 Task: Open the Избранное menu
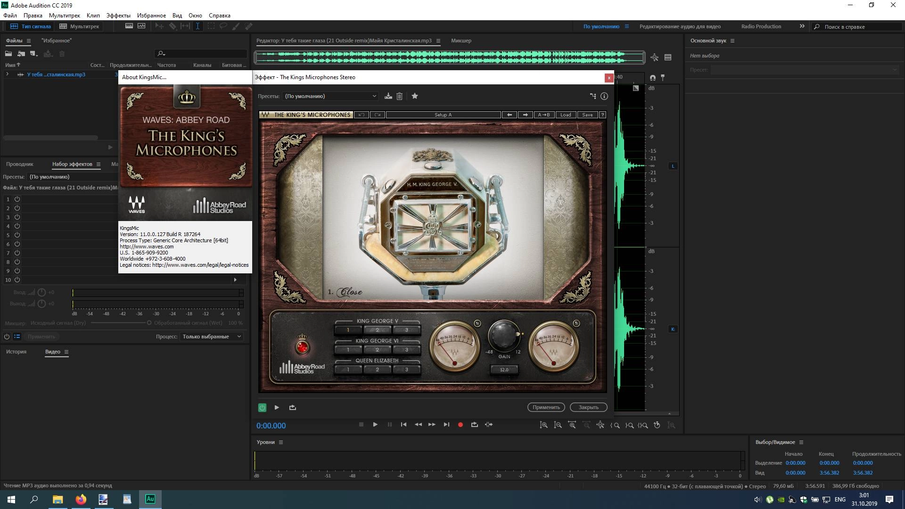coord(151,16)
